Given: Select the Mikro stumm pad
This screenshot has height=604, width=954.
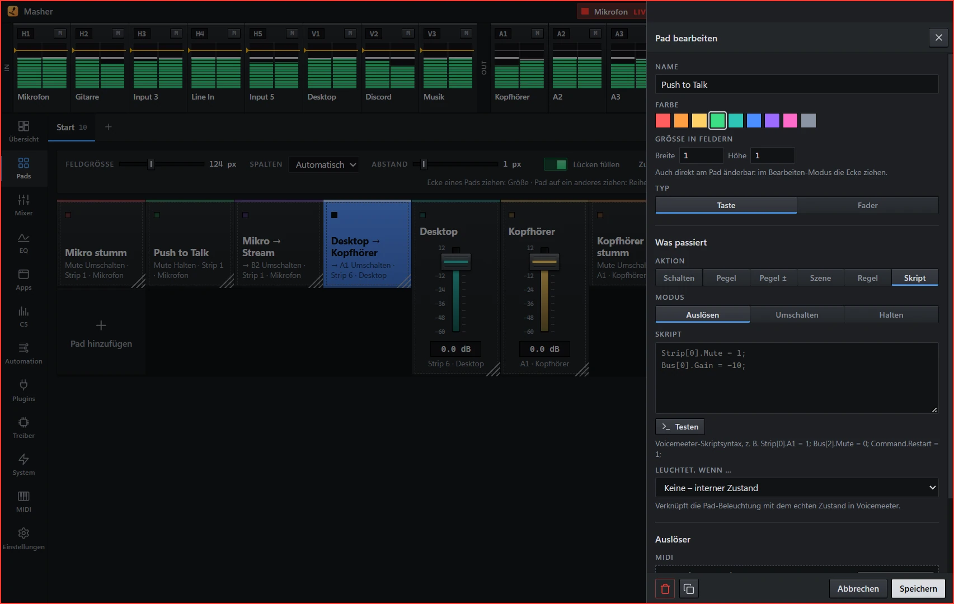Looking at the screenshot, I should click(101, 244).
